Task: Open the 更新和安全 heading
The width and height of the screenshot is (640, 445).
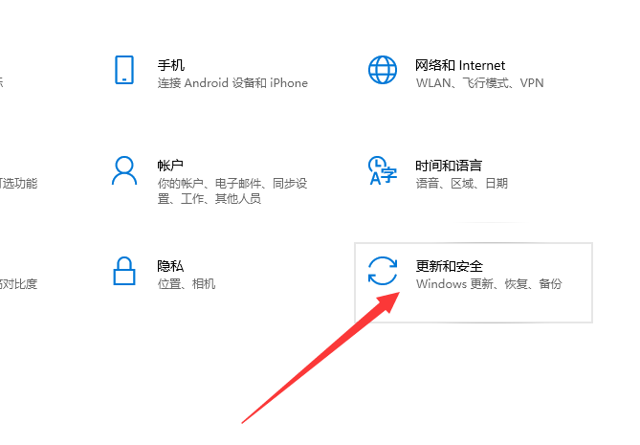Action: click(x=449, y=266)
